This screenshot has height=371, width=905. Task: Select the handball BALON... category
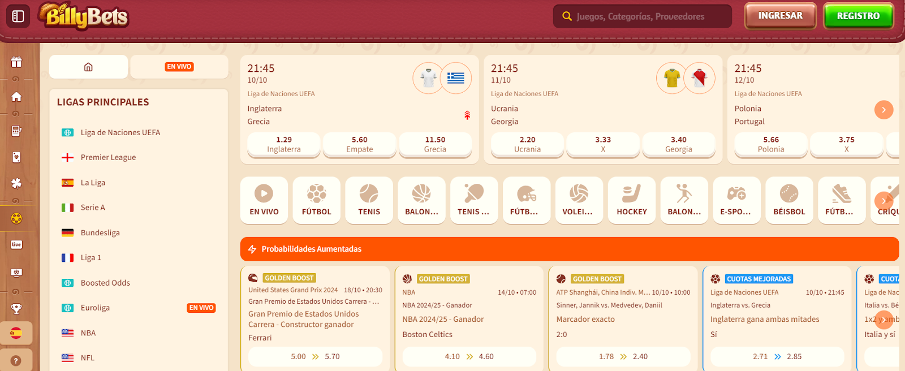(x=684, y=200)
